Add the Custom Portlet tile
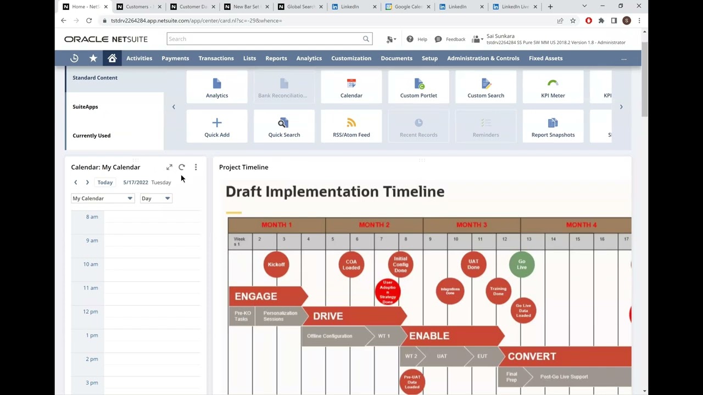The width and height of the screenshot is (703, 395). coord(419,87)
